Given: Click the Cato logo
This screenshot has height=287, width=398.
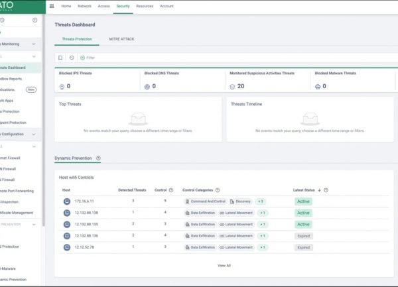Looking at the screenshot, I should pyautogui.click(x=7, y=5).
